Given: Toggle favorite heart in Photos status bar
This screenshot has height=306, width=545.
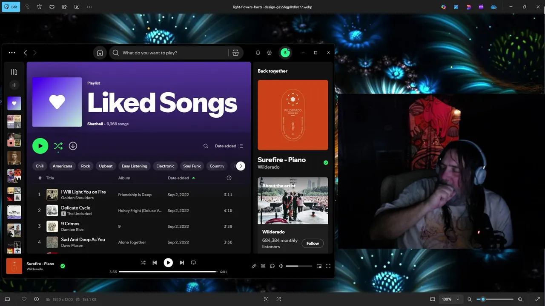Looking at the screenshot, I should [24, 299].
